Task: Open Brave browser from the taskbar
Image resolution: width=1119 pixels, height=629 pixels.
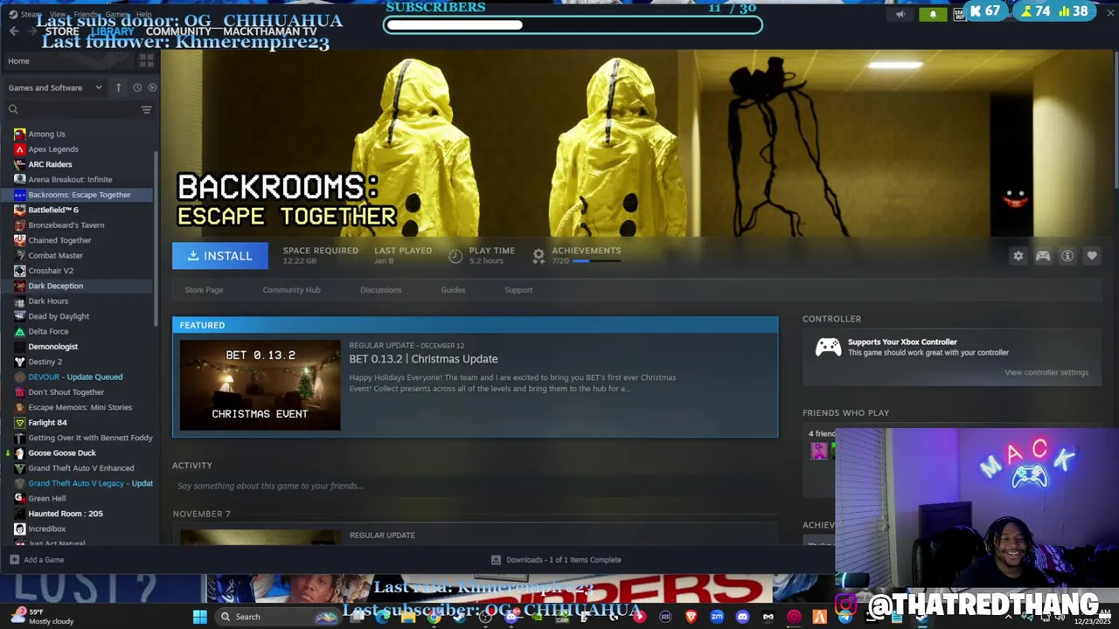Action: pos(692,617)
